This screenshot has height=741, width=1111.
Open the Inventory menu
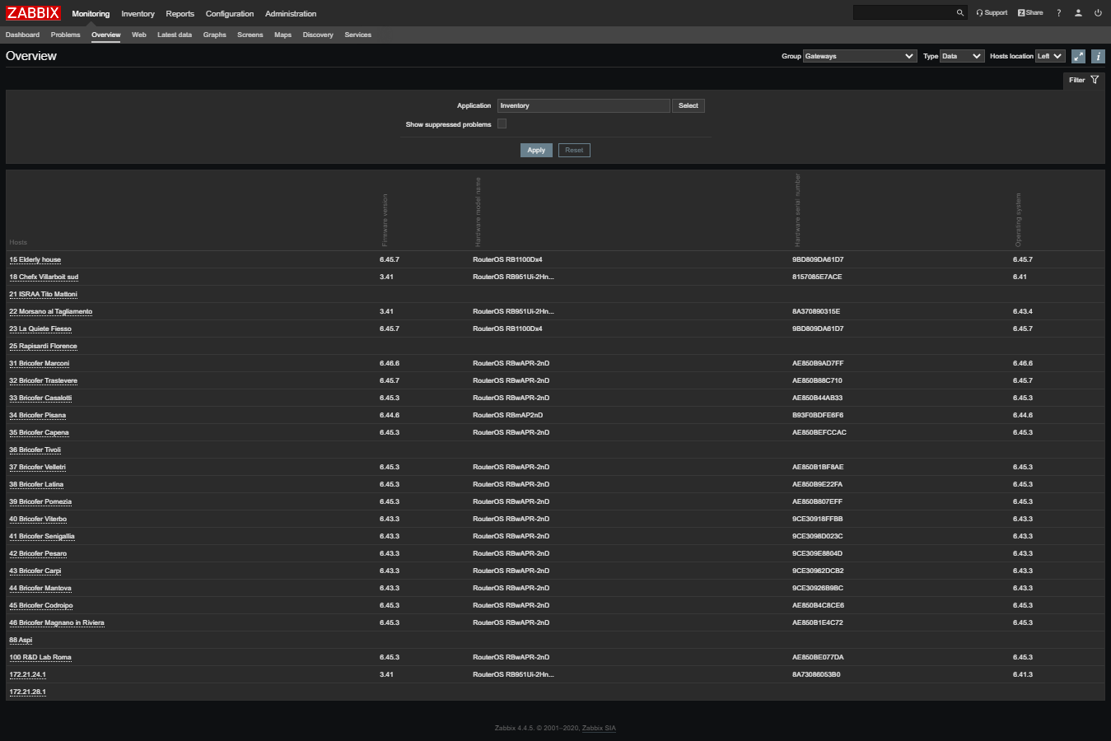point(138,14)
